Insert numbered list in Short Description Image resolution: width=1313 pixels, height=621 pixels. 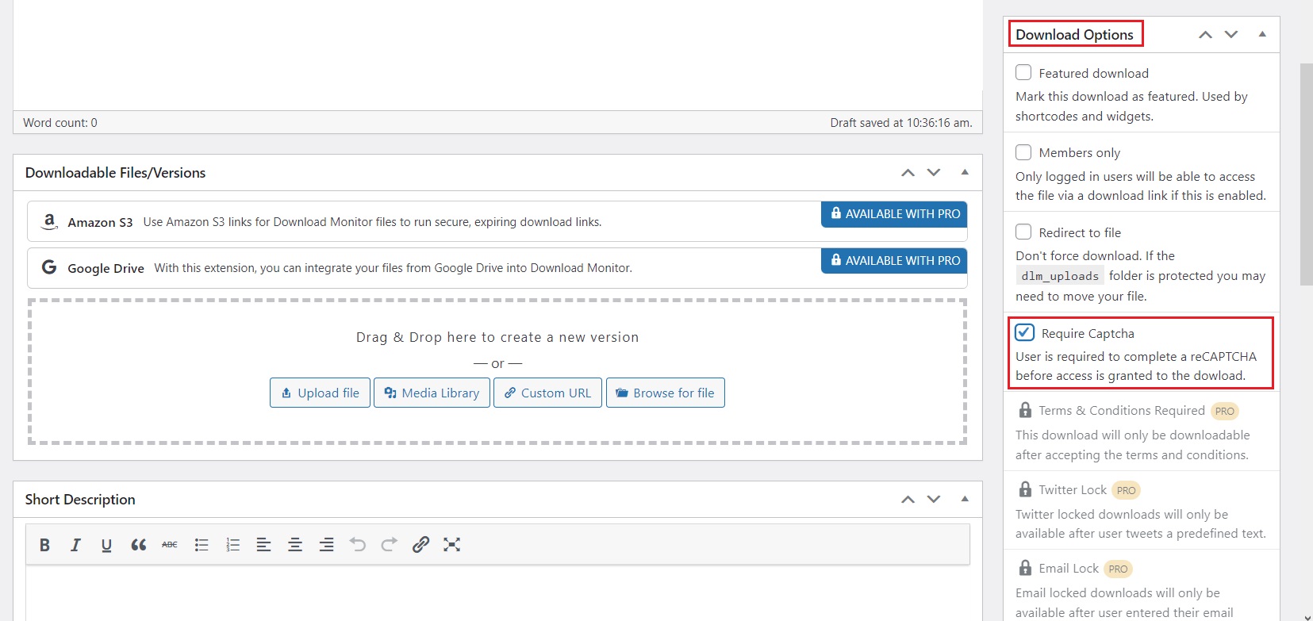[x=232, y=545]
